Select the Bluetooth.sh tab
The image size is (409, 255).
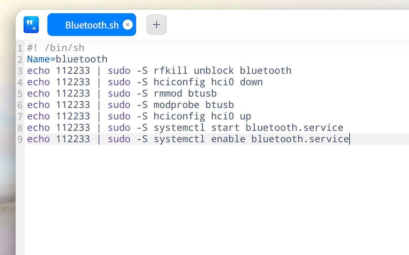(92, 25)
